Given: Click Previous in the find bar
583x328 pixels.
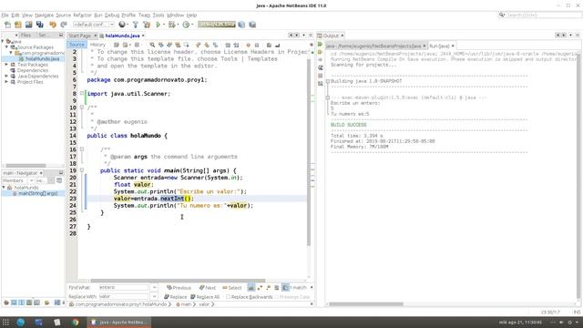Looking at the screenshot, I should click(x=179, y=288).
